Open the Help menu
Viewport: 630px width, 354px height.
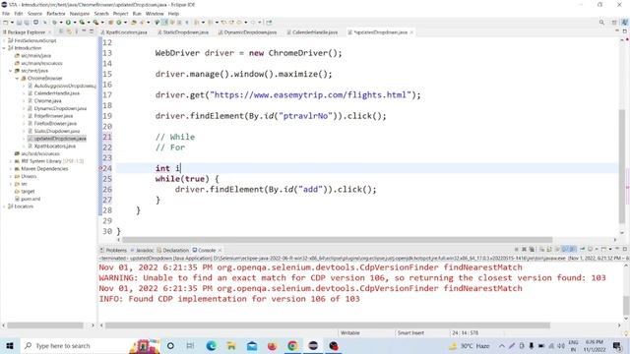(x=173, y=14)
